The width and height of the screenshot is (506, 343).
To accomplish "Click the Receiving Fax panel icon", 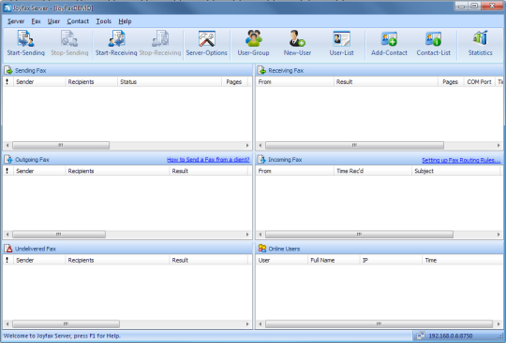I will pos(261,70).
